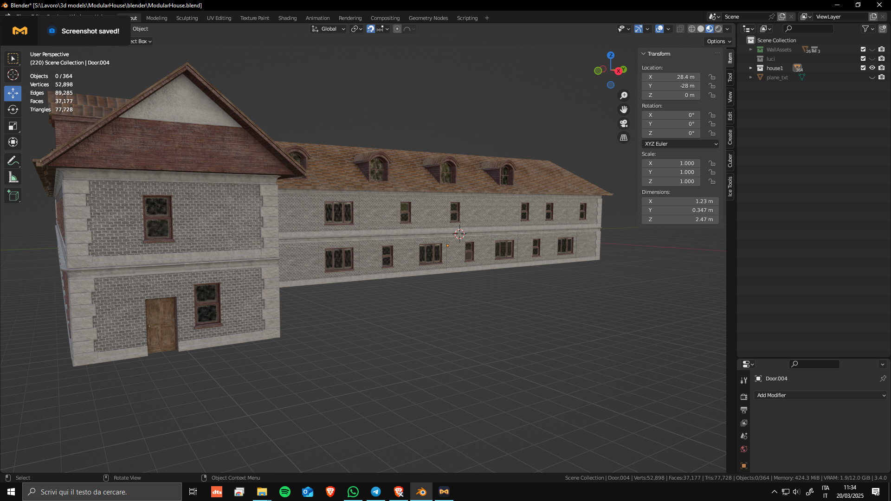Open the Windows Start menu
The image size is (891, 501).
pos(11,492)
